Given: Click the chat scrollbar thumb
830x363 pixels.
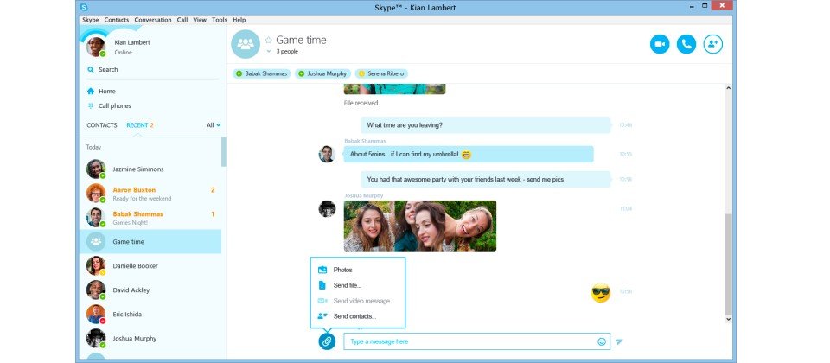Looking at the screenshot, I should [728, 264].
